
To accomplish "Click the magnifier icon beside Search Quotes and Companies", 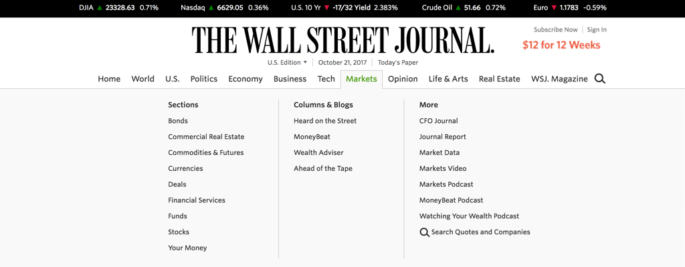I will pos(424,232).
